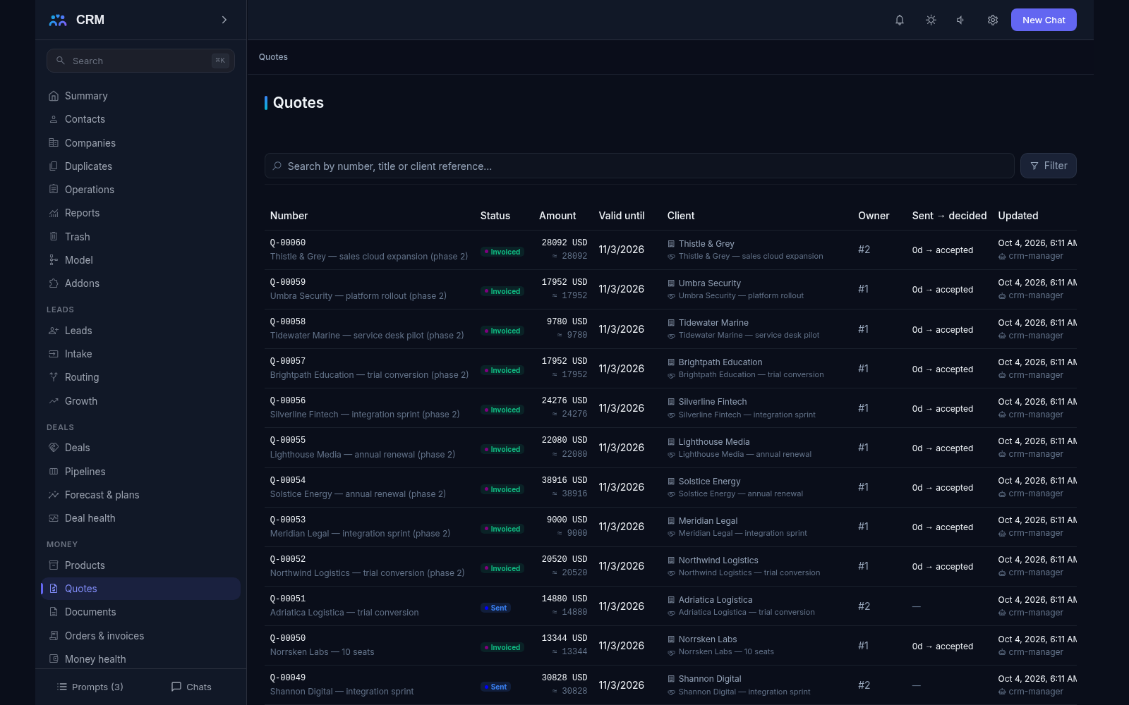Open the notifications bell
1129x705 pixels.
(x=900, y=20)
